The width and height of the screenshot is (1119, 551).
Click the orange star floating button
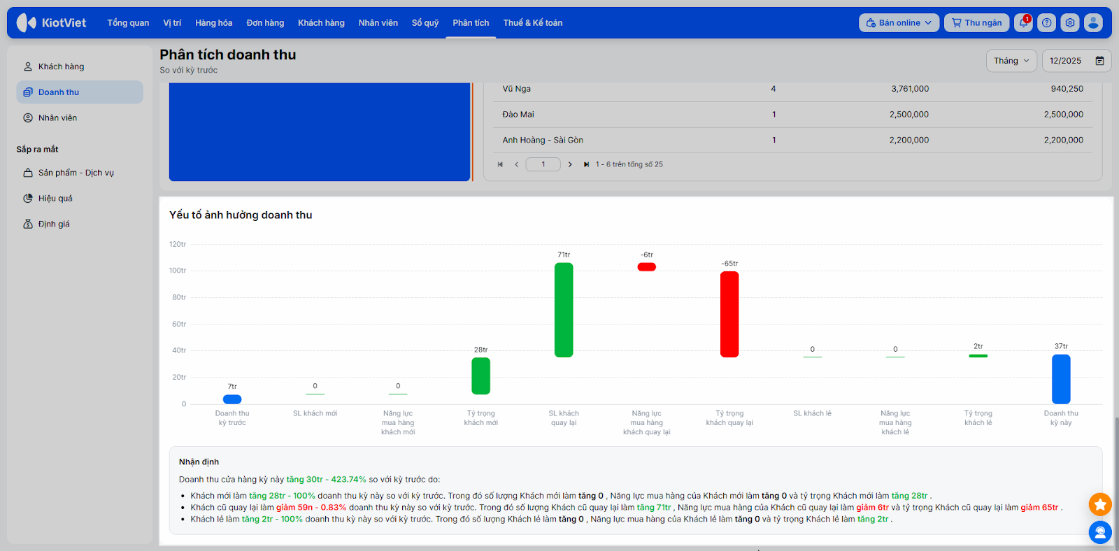pos(1100,504)
